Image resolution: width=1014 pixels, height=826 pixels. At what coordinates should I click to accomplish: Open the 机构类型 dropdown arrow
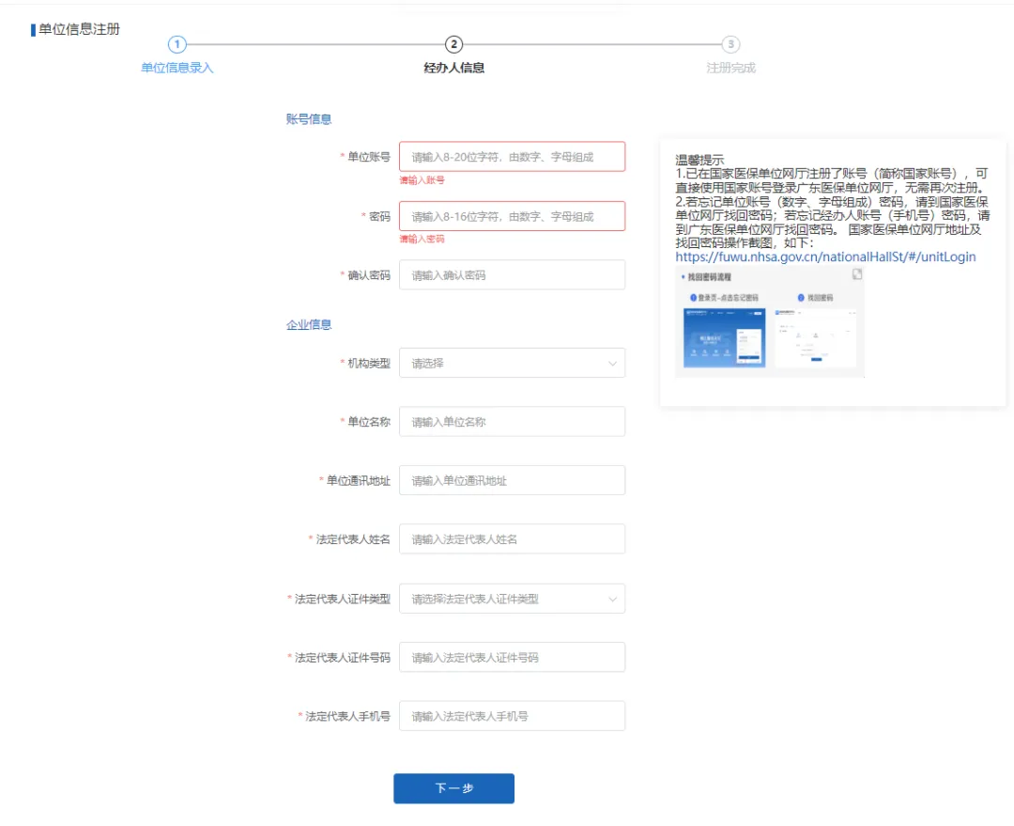[x=613, y=363]
